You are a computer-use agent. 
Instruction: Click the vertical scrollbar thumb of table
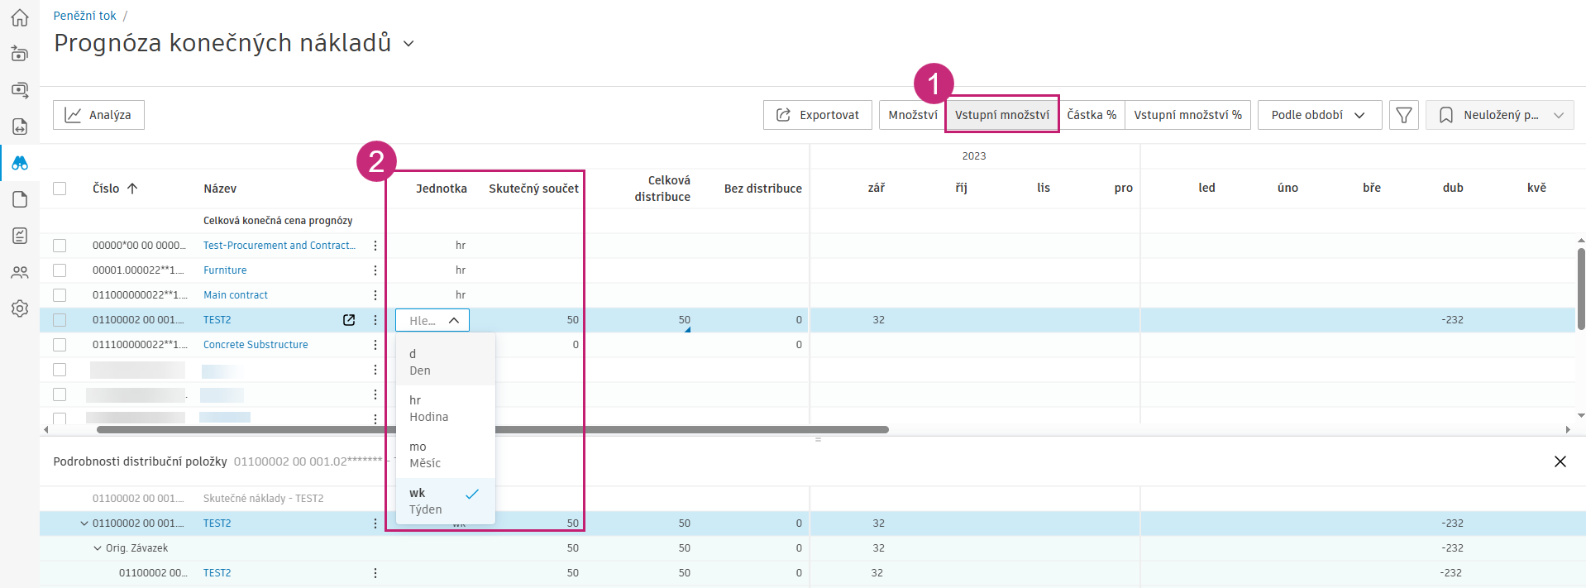(x=1581, y=289)
